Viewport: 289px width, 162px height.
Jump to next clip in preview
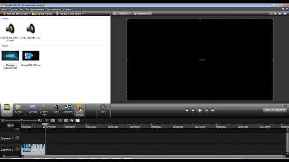click(212, 110)
